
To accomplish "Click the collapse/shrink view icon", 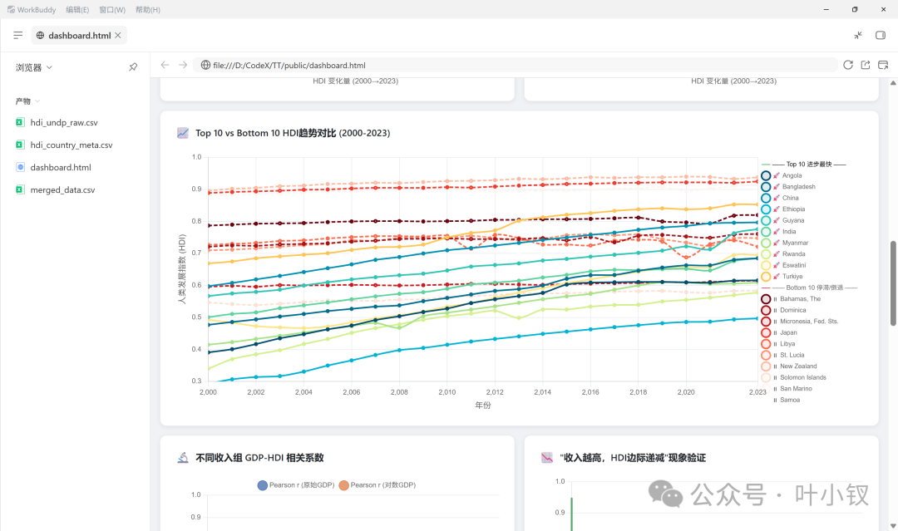I will [x=858, y=36].
